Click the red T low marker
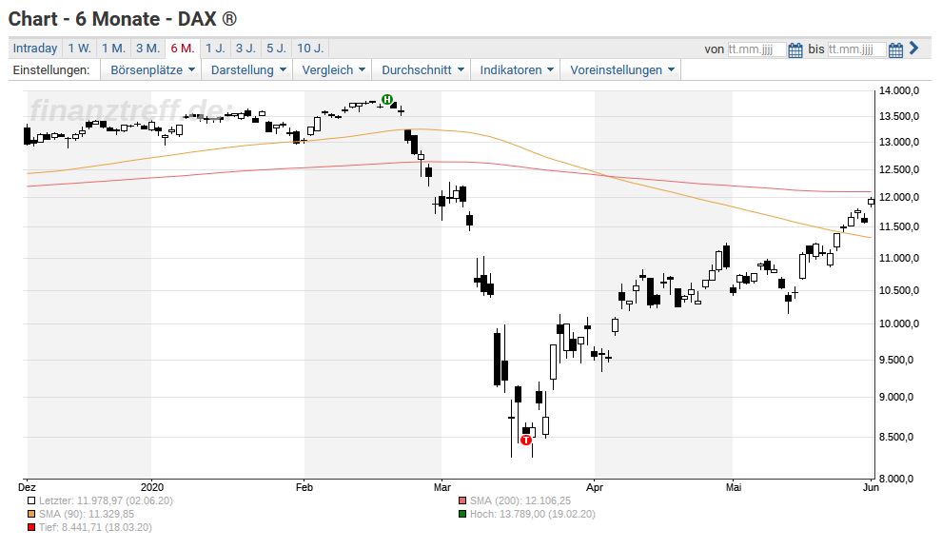Screen dimensions: 942x549 pos(526,441)
